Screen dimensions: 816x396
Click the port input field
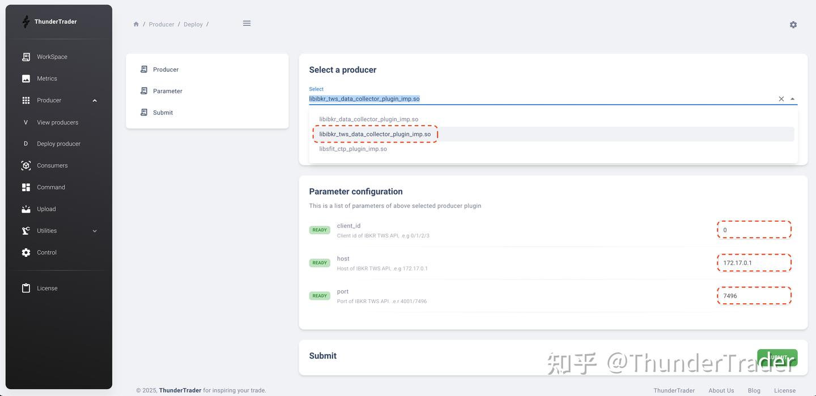coord(754,295)
